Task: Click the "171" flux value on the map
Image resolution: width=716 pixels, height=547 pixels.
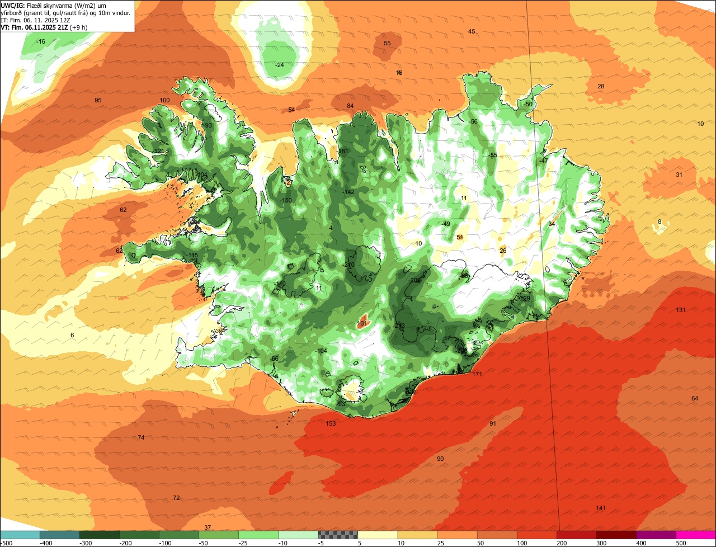Action: point(477,374)
